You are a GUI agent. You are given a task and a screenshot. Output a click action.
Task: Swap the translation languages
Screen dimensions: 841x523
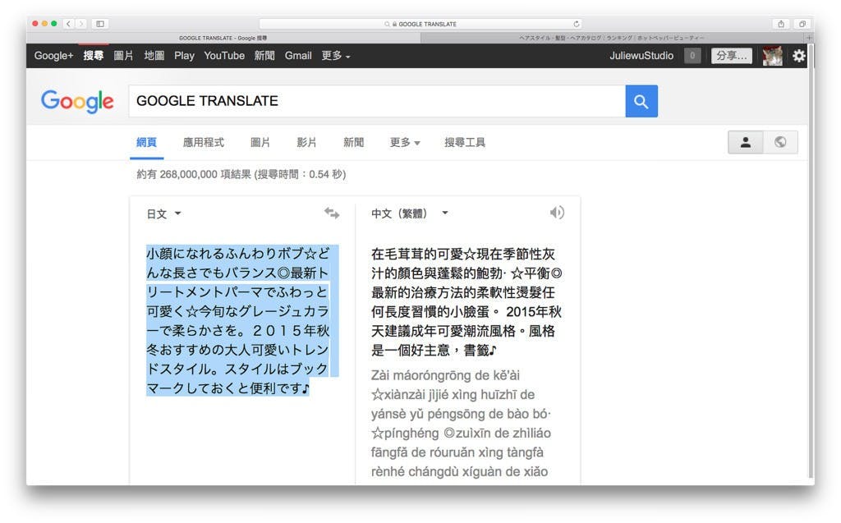(x=332, y=213)
